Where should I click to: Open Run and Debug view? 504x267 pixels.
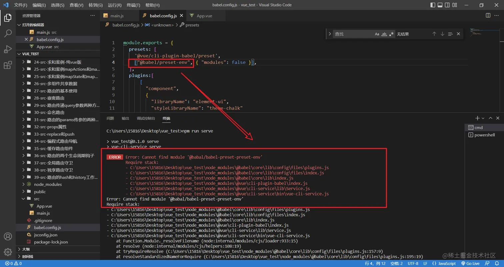8,49
